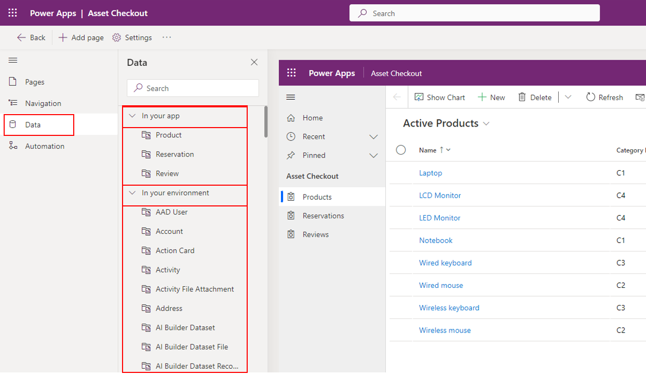
Task: Go to Home in preview sitemap
Action: [332, 118]
